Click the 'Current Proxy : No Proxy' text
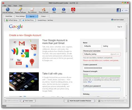Screen dimensions: 132x110 pyautogui.click(x=45, y=20)
